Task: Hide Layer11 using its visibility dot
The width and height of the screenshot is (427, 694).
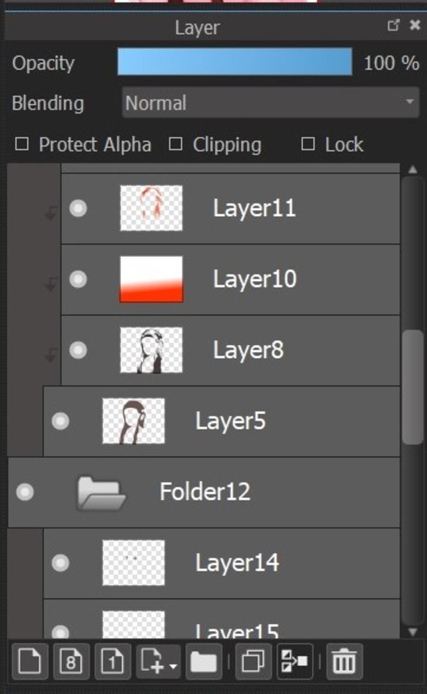Action: [78, 208]
